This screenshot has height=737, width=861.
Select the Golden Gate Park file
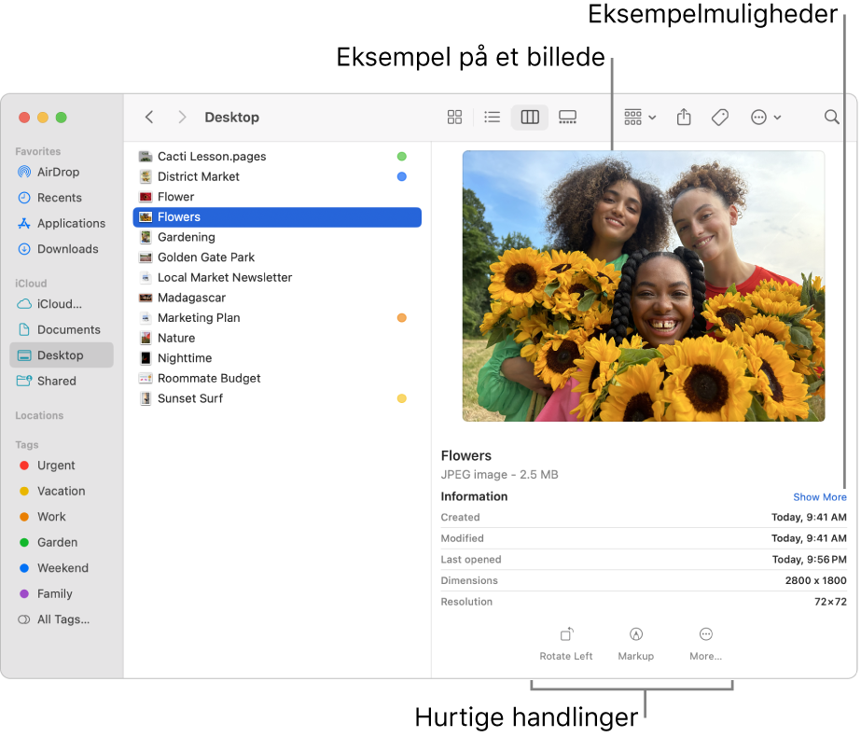[277, 257]
